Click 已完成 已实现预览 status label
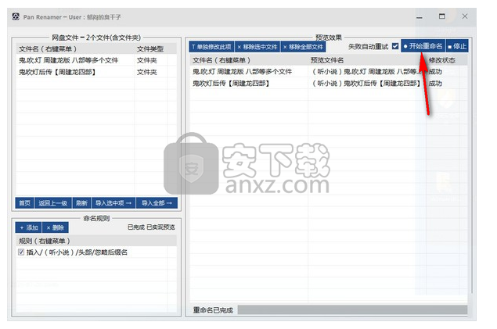The width and height of the screenshot is (497, 329). (151, 227)
